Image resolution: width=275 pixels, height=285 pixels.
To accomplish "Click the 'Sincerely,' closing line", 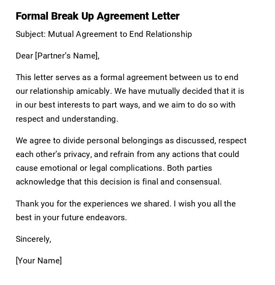I will pos(33,239).
